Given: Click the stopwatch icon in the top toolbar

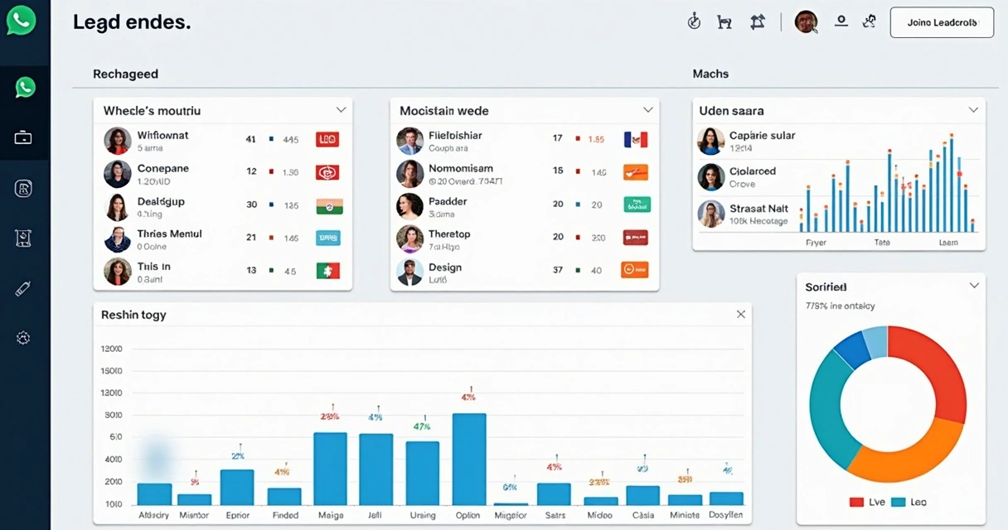Looking at the screenshot, I should (694, 22).
